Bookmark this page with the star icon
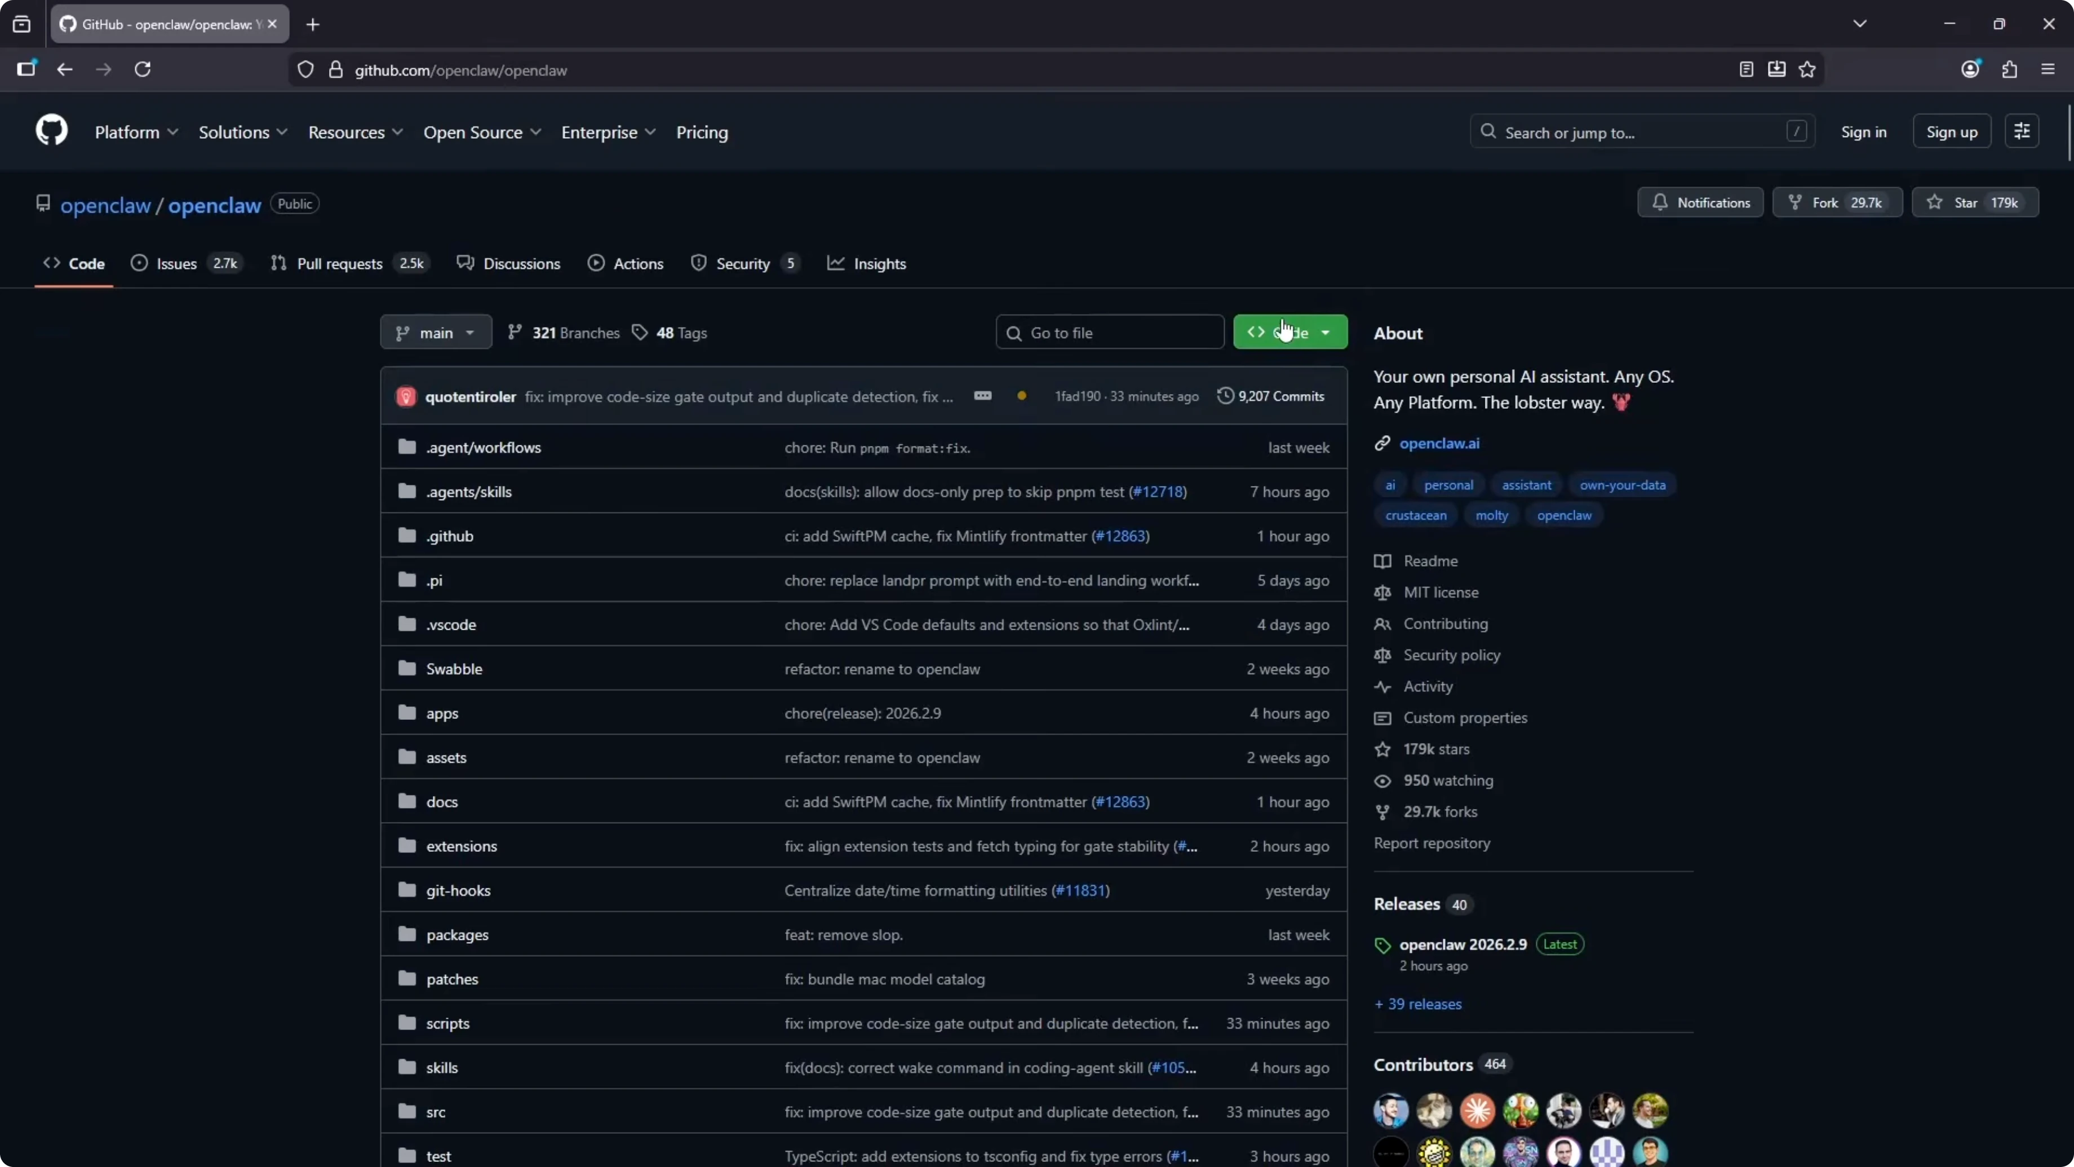This screenshot has width=2074, height=1167. (1807, 69)
